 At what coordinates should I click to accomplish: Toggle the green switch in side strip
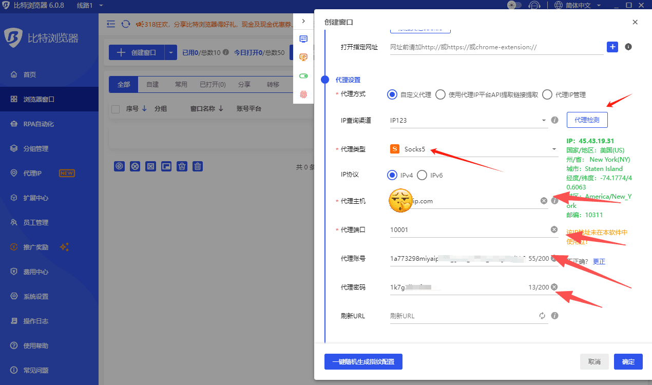[x=303, y=76]
